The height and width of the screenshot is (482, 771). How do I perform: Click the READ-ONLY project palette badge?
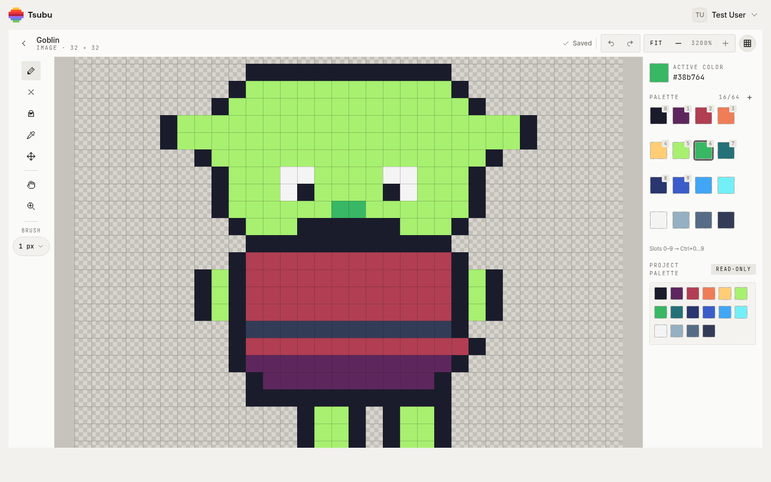[x=734, y=269]
